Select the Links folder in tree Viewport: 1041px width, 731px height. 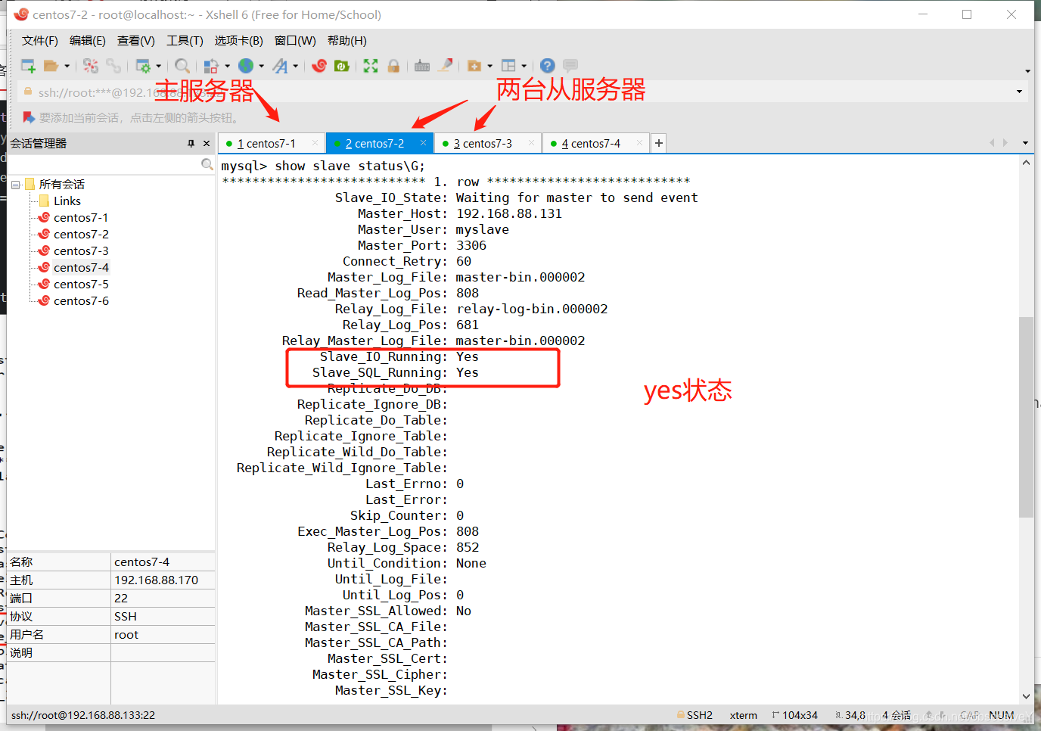(x=67, y=201)
